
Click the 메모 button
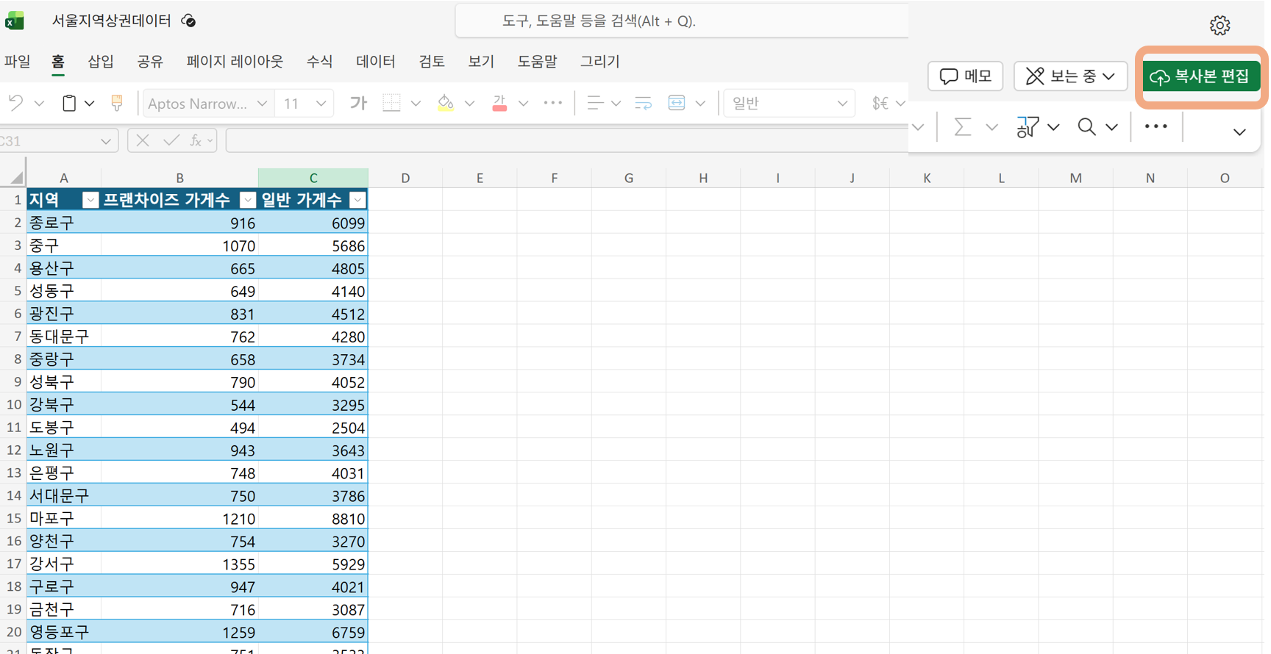966,76
